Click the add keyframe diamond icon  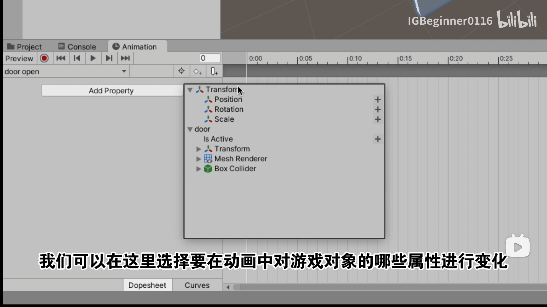tap(198, 72)
